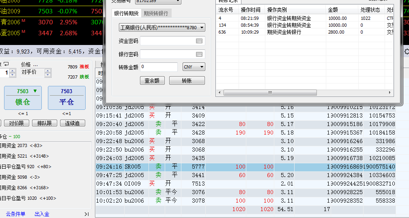Image resolution: width=409 pixels, height=218 pixels.
Task: Click log entry 可用资金 5221 <+3148>
Action: pos(24,156)
